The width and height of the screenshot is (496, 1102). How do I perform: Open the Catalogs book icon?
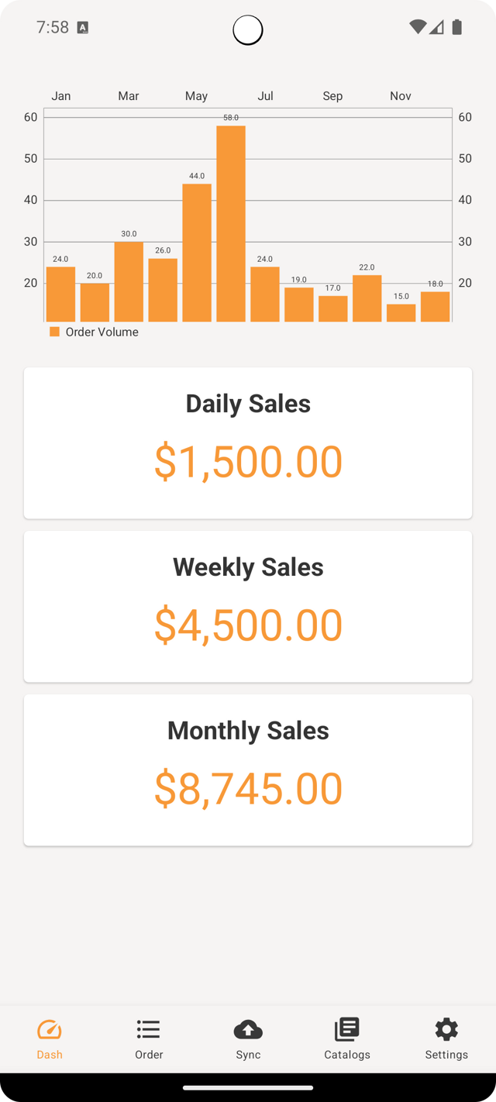(x=347, y=1030)
